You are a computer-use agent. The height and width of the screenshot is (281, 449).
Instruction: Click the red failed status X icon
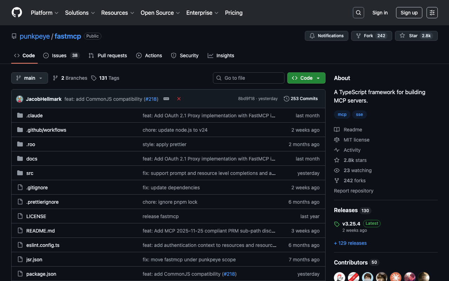[179, 99]
